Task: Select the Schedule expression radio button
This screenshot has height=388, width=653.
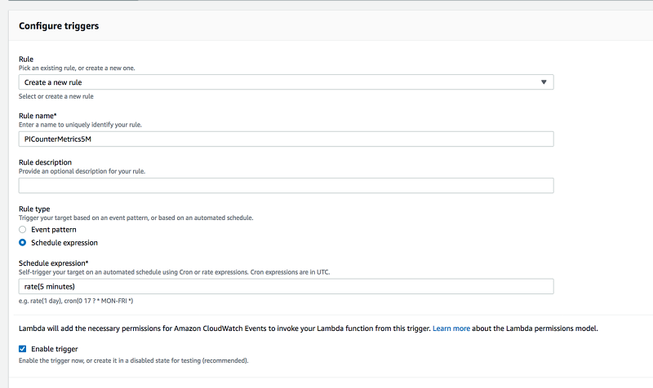Action: tap(23, 243)
